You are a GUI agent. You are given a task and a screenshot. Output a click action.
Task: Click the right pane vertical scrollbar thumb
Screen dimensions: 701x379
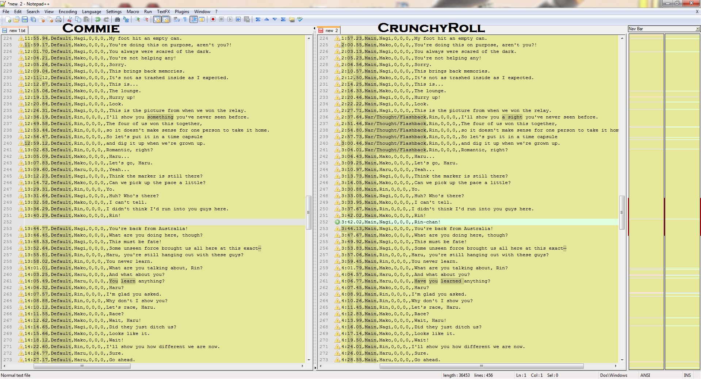(622, 212)
